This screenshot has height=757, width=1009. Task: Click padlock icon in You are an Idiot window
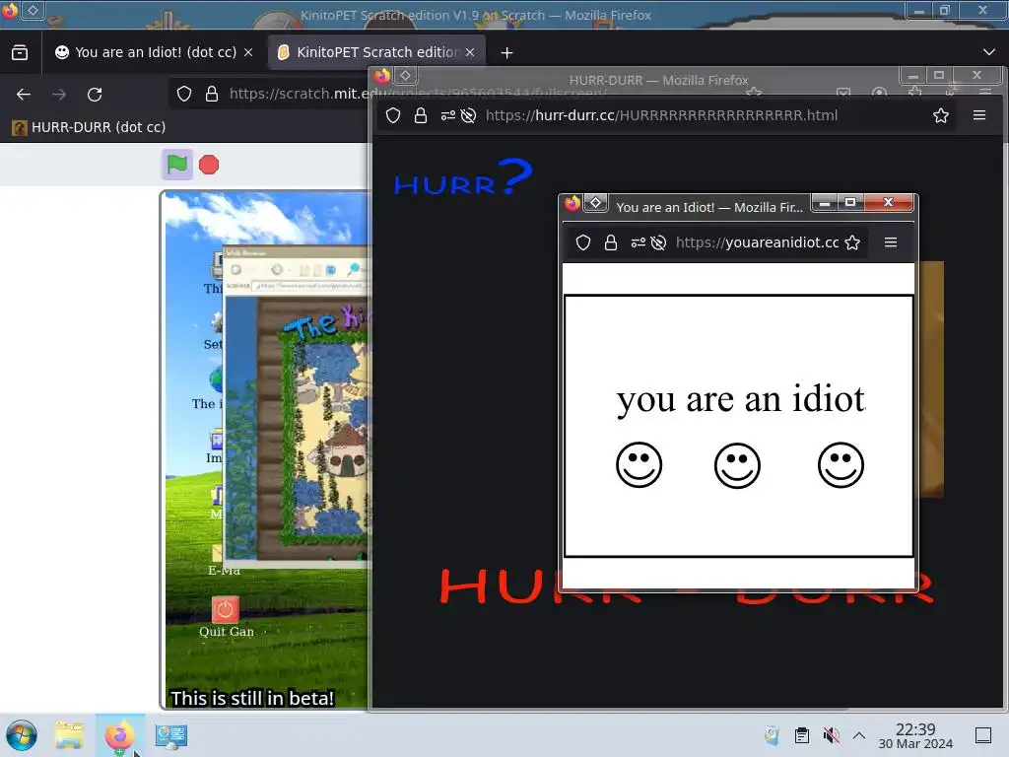pyautogui.click(x=611, y=242)
